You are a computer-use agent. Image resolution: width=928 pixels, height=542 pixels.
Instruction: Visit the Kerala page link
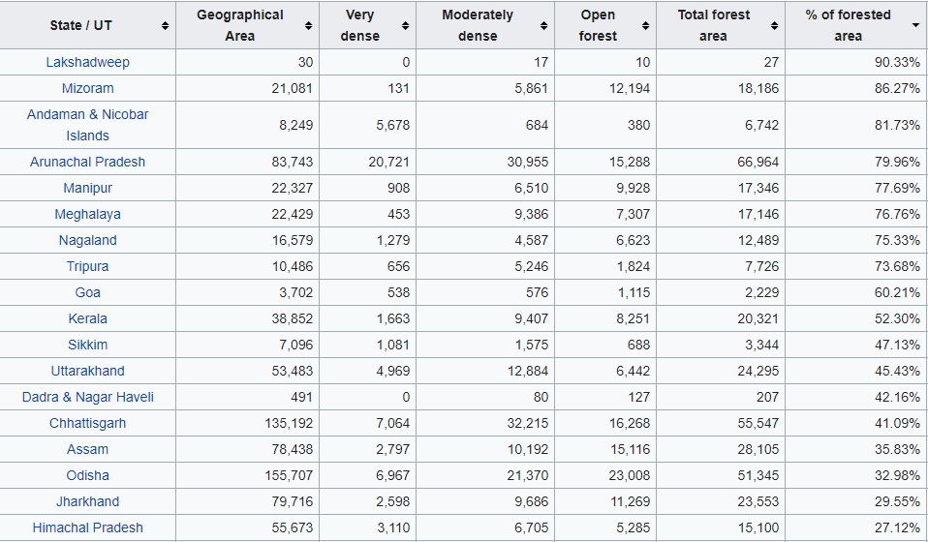coord(87,318)
